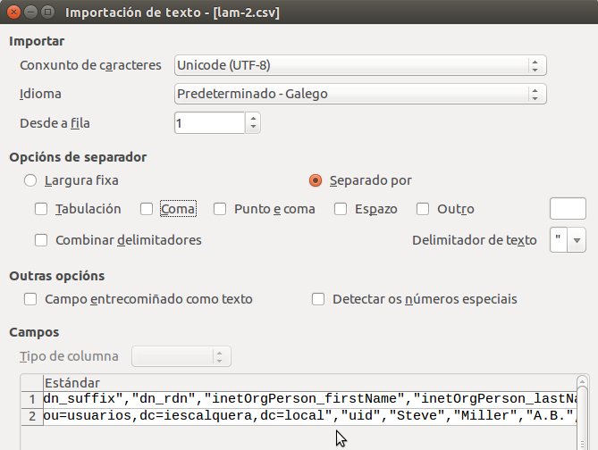Click the Outro custom separator field
The width and height of the screenshot is (598, 450).
click(568, 208)
